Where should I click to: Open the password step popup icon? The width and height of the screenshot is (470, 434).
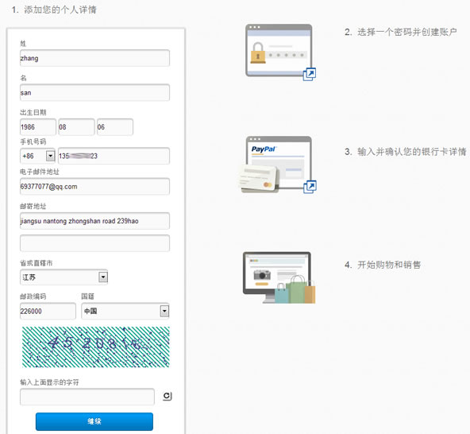310,74
